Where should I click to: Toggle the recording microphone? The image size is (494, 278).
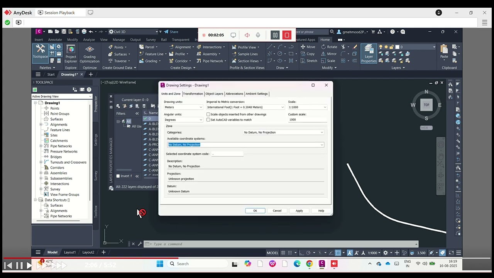tap(258, 35)
